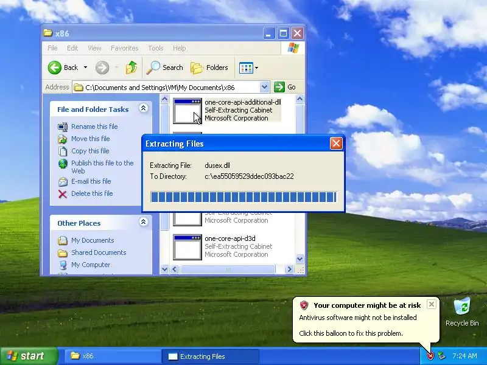Open the View menu
Screen dimensions: 487x365
94,48
